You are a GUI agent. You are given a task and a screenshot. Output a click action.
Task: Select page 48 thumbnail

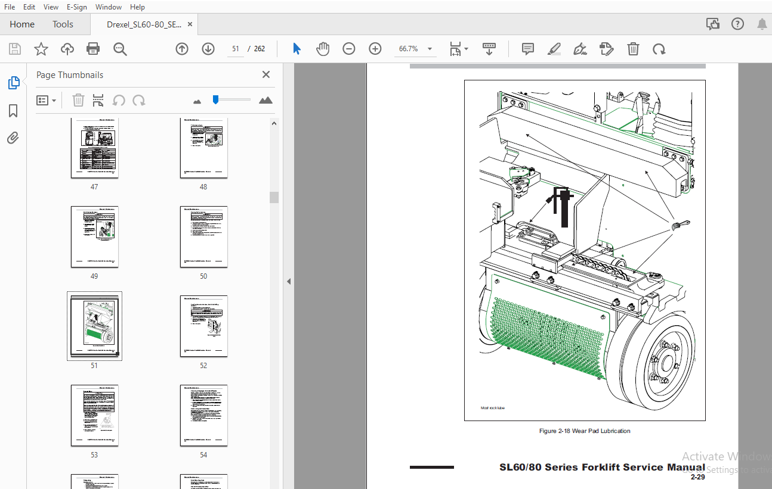[203, 148]
